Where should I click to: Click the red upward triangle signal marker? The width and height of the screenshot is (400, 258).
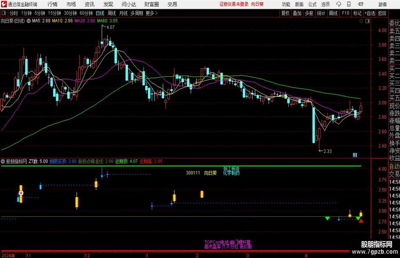361,221
